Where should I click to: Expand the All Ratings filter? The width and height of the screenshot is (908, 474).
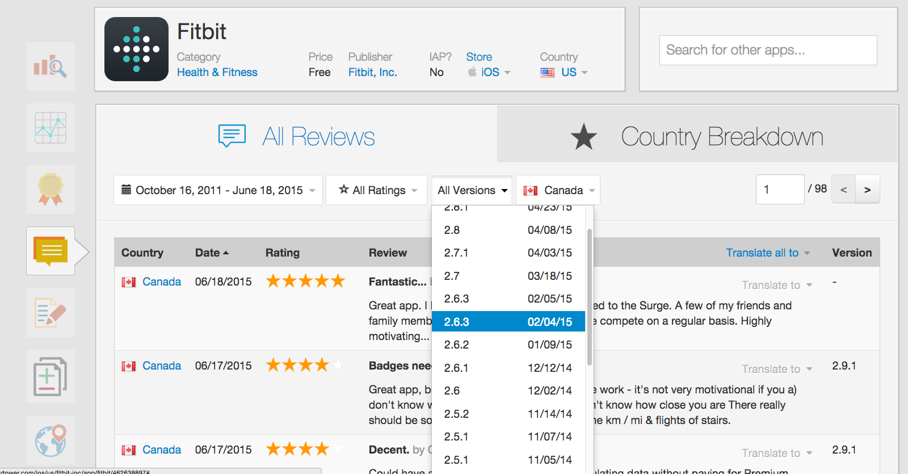[x=377, y=190]
